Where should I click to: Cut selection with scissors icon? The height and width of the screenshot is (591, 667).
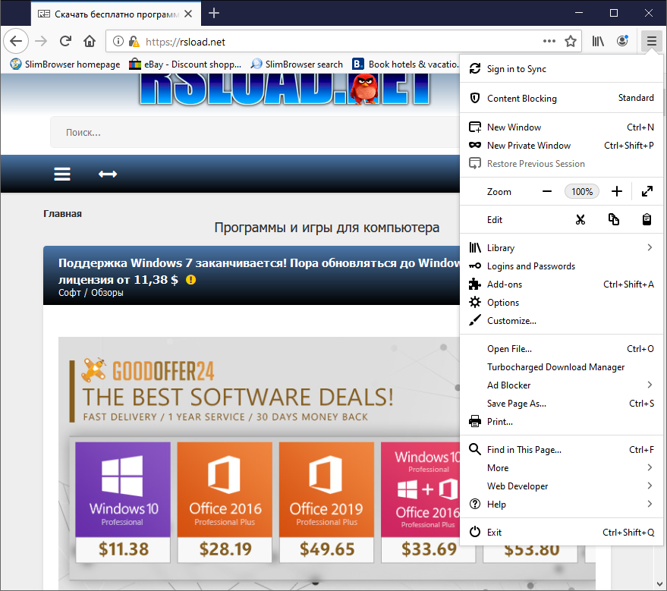click(x=580, y=220)
